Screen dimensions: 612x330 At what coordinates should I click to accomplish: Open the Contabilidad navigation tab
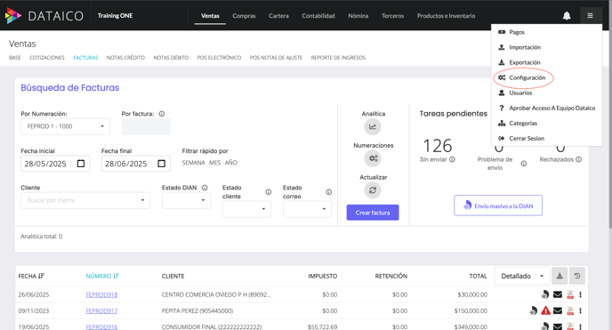pos(318,16)
